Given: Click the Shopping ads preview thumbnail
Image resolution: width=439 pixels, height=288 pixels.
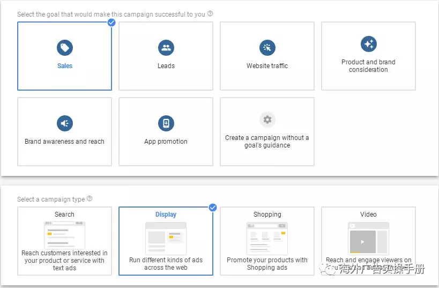Looking at the screenshot, I should tap(267, 238).
